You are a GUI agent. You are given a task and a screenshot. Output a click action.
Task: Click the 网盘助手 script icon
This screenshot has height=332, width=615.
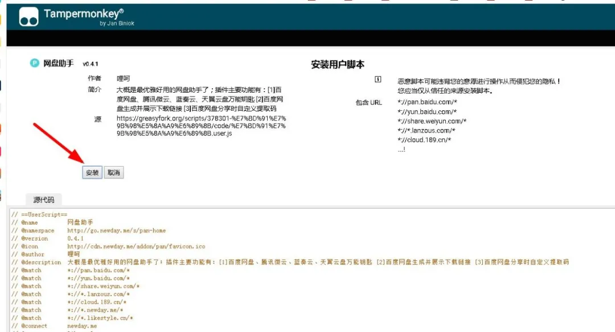[x=35, y=63]
